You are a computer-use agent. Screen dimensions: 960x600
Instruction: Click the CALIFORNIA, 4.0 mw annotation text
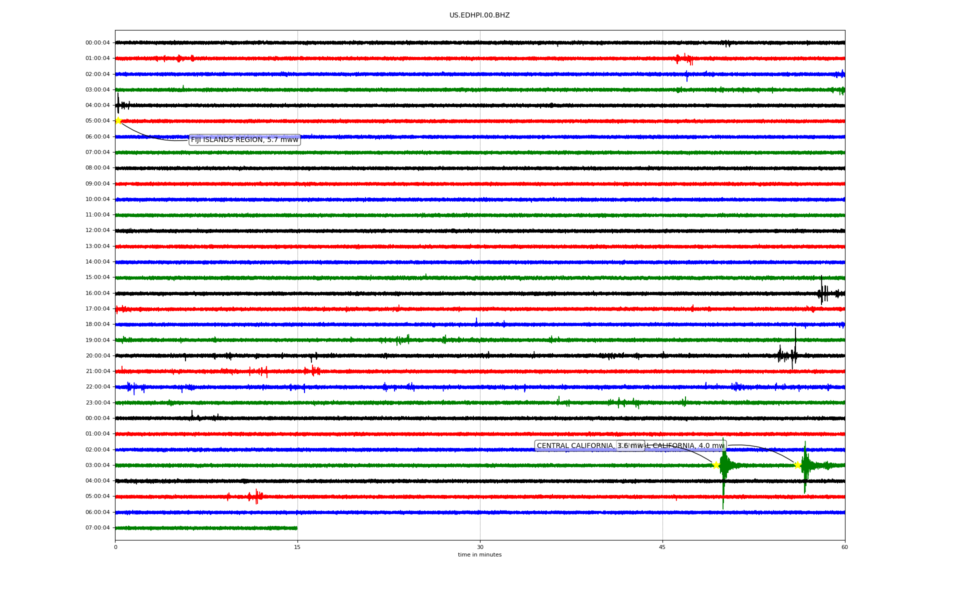click(687, 446)
